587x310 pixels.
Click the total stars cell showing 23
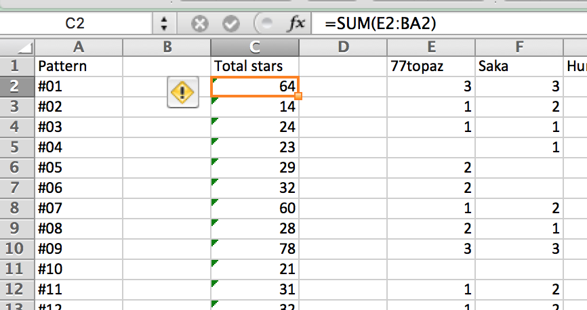pos(255,147)
